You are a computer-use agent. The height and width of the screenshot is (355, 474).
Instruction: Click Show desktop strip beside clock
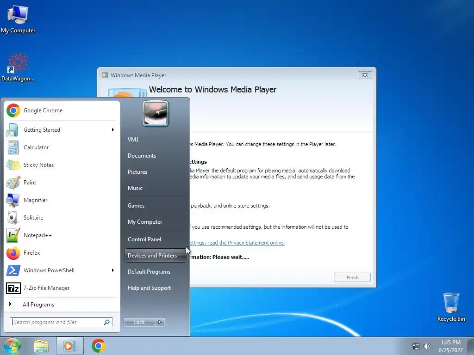(x=471, y=346)
